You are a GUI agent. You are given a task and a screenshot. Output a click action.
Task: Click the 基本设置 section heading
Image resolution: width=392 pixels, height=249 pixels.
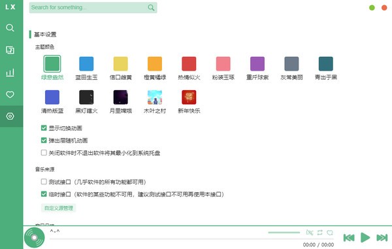coord(45,35)
